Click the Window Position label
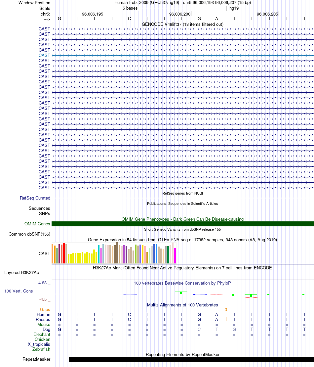314x367 pixels. pos(34,3)
